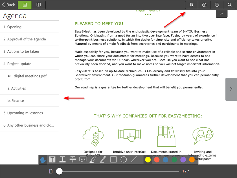Pick the yellow annotation color
Image resolution: width=237 pixels, height=178 pixels.
[148, 160]
